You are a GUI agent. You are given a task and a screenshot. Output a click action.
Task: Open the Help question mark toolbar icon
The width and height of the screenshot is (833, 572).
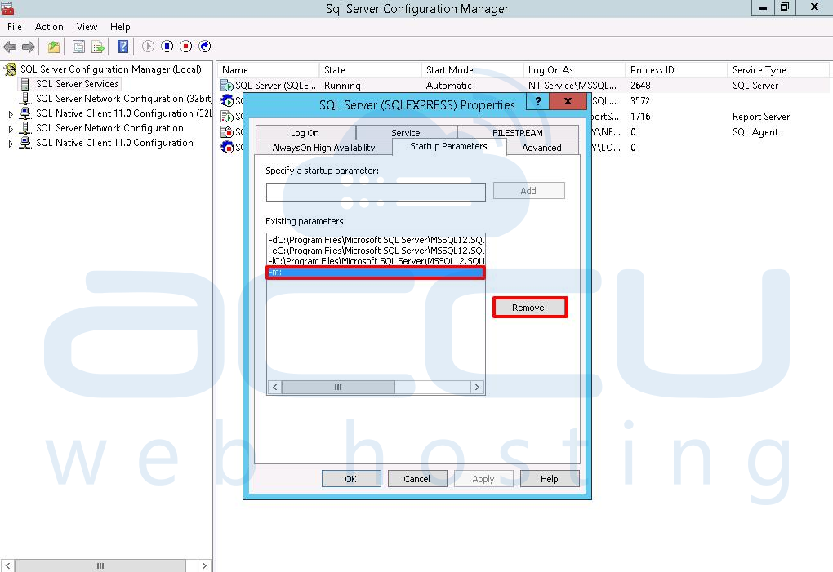[x=122, y=47]
